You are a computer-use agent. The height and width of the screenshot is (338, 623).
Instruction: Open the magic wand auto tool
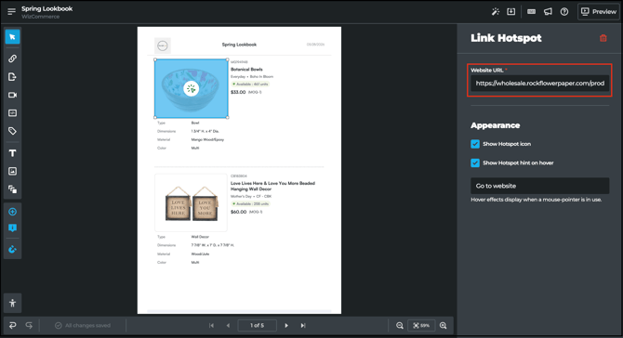point(495,12)
